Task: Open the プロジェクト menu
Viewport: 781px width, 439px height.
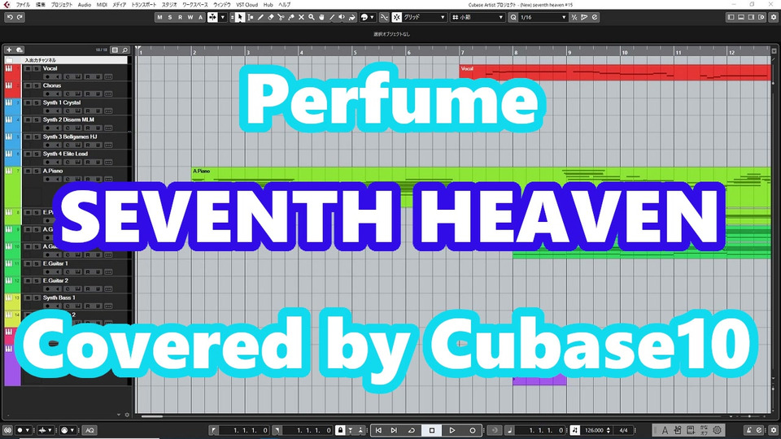Action: 61,5
